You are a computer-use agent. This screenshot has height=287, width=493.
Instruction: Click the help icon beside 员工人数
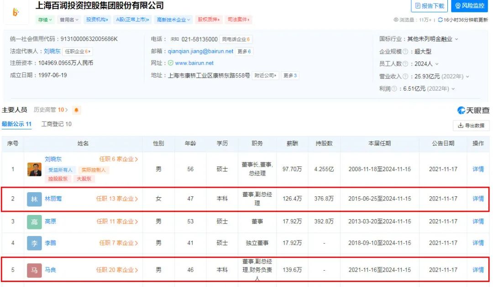tap(405, 64)
